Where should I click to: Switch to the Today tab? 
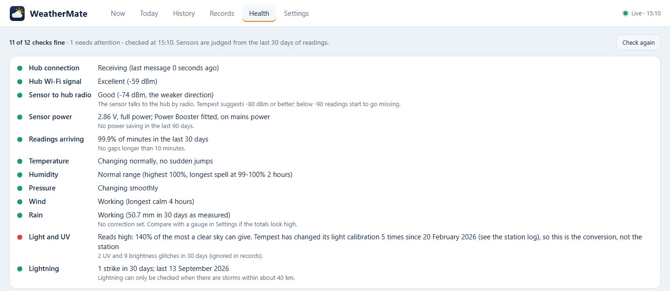149,14
